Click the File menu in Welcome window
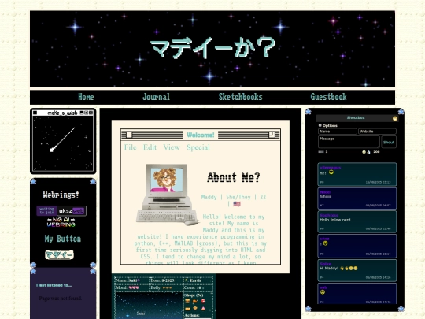The width and height of the screenshot is (425, 319). [131, 147]
